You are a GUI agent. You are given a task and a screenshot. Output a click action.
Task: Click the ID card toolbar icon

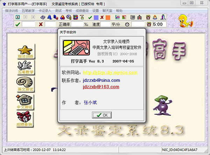(x=133, y=17)
